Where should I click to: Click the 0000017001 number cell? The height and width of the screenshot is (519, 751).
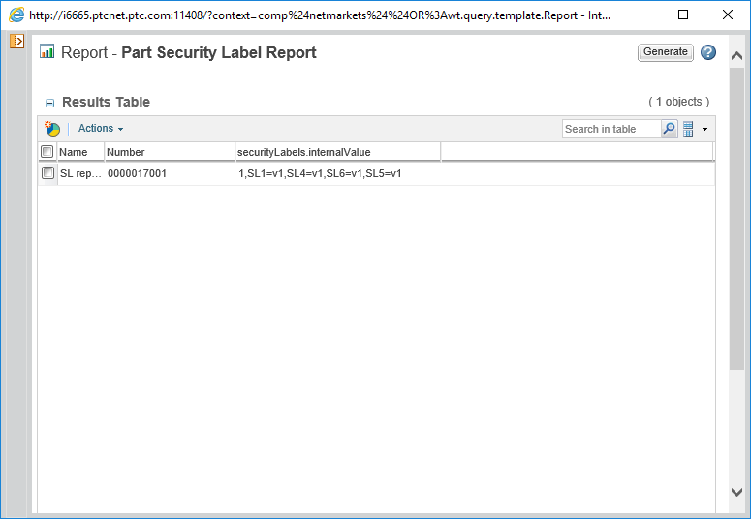click(x=138, y=174)
